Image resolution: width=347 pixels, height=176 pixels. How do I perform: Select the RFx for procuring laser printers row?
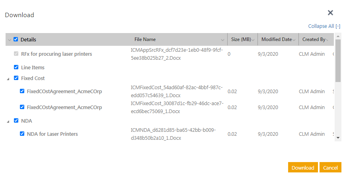click(x=57, y=54)
